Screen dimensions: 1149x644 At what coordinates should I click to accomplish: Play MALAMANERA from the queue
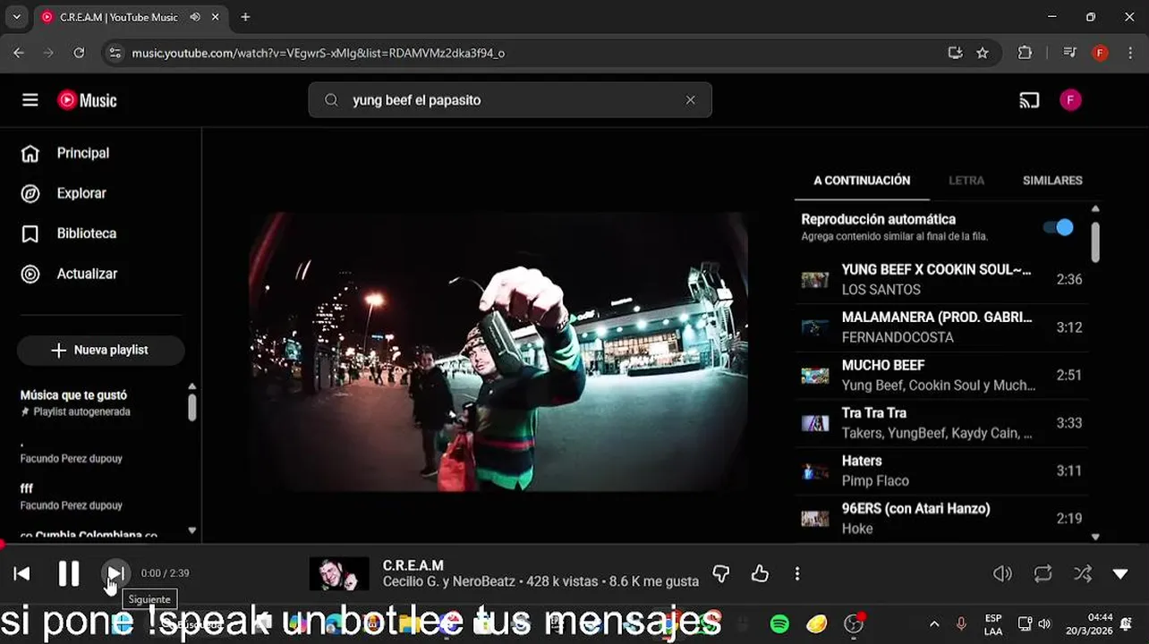pyautogui.click(x=942, y=327)
